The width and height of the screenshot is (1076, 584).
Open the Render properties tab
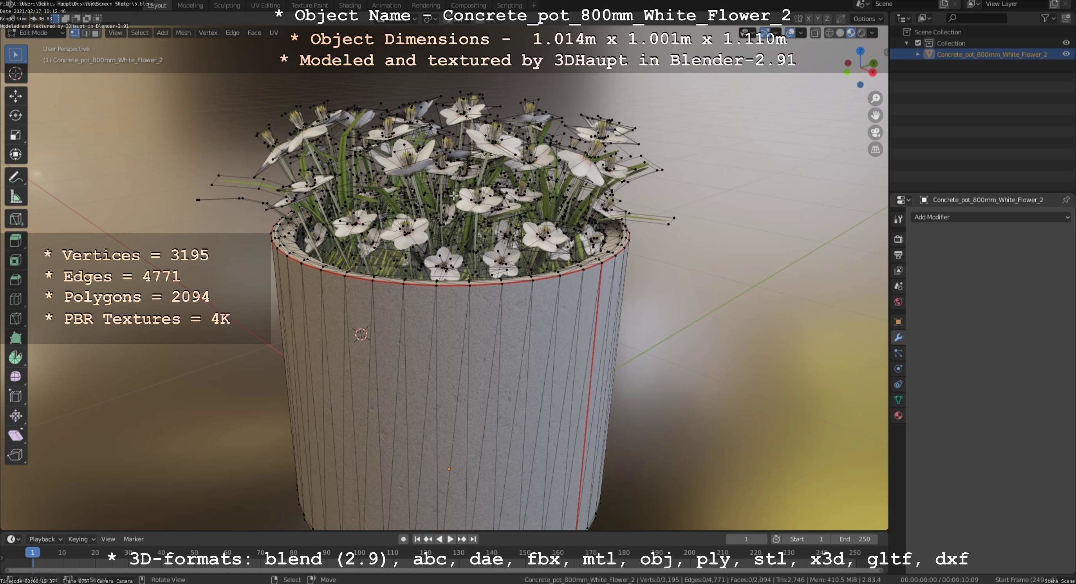898,239
